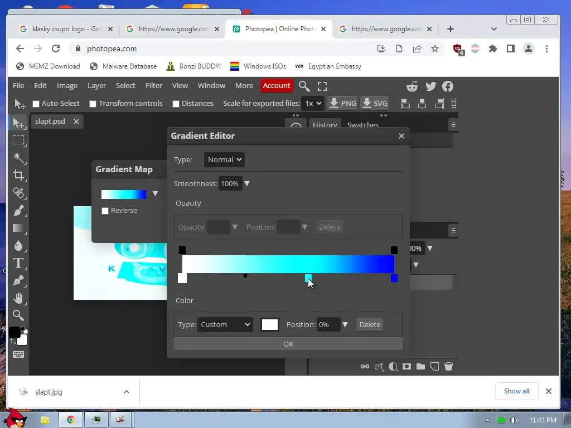Click the Smoothness 100% field
The width and height of the screenshot is (571, 428).
tap(230, 183)
